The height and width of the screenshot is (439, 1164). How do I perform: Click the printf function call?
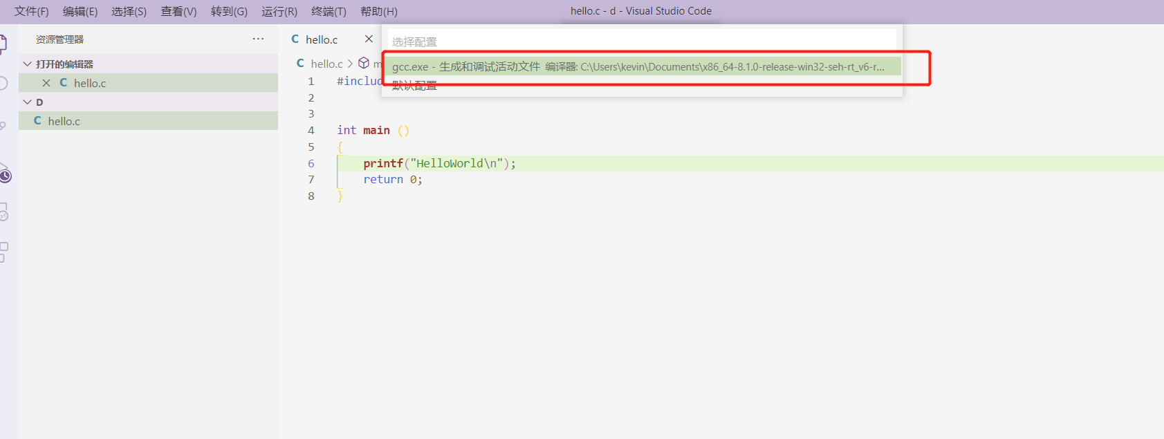click(383, 163)
